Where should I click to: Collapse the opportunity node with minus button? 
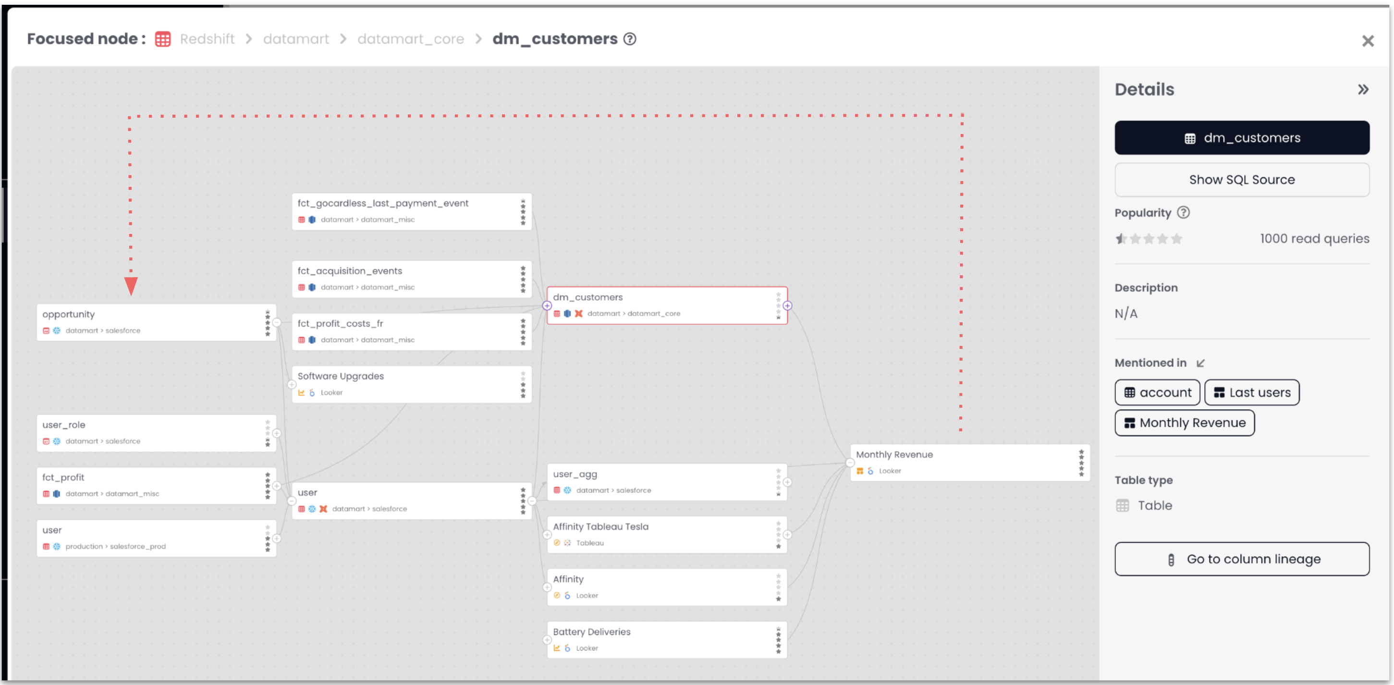[277, 322]
